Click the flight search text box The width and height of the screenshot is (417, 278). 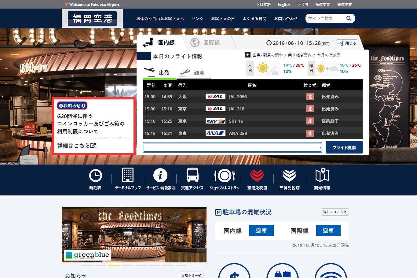click(232, 147)
